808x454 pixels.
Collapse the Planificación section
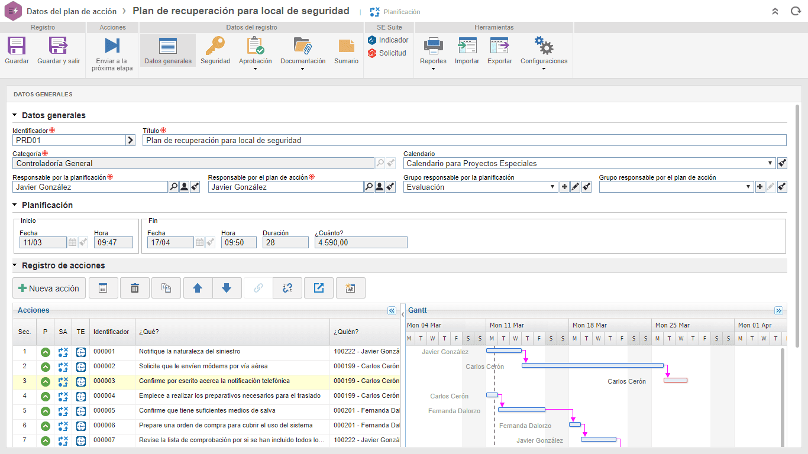click(x=15, y=205)
